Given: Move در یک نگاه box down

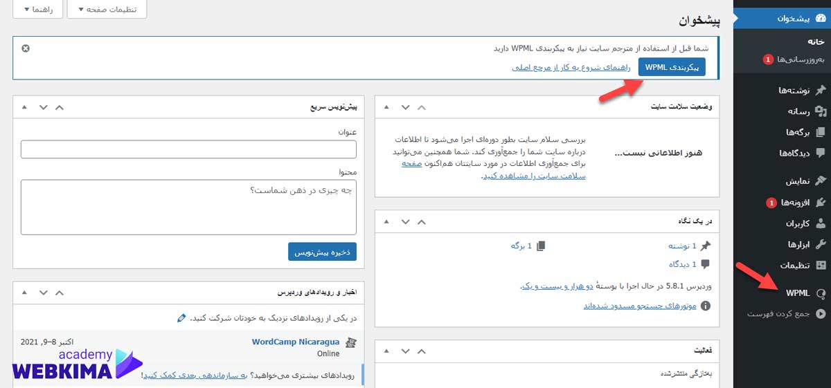Looking at the screenshot, I should click(406, 221).
